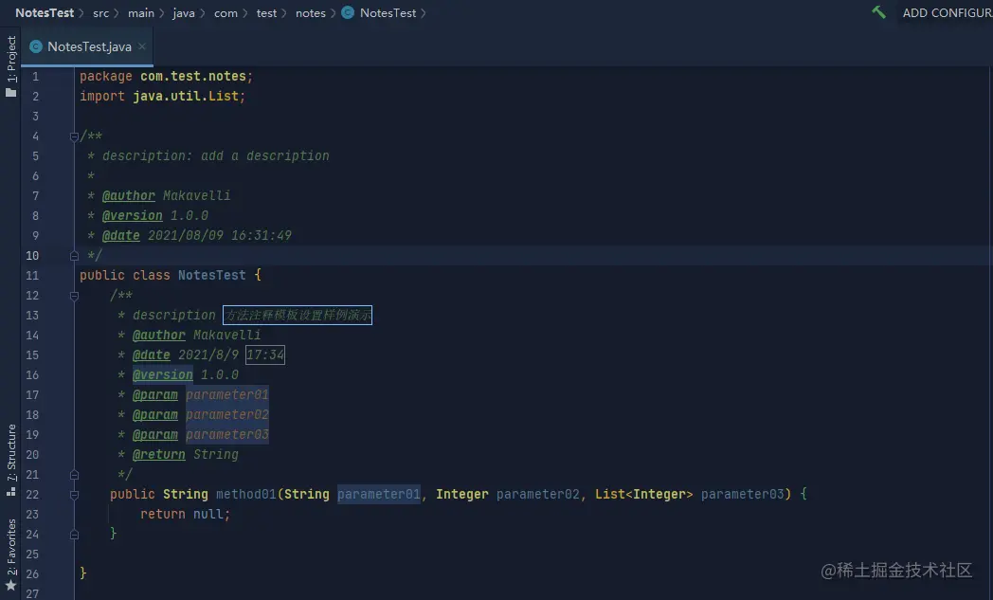Click NotesTest root in breadcrumb
Screen dimensions: 993x600
coord(45,12)
